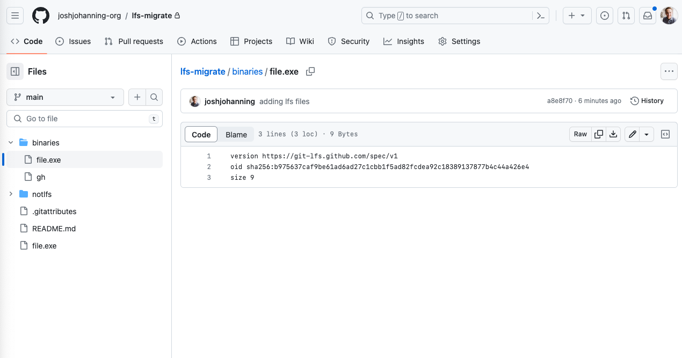Switch to the Blame view
The width and height of the screenshot is (682, 358).
tap(236, 134)
